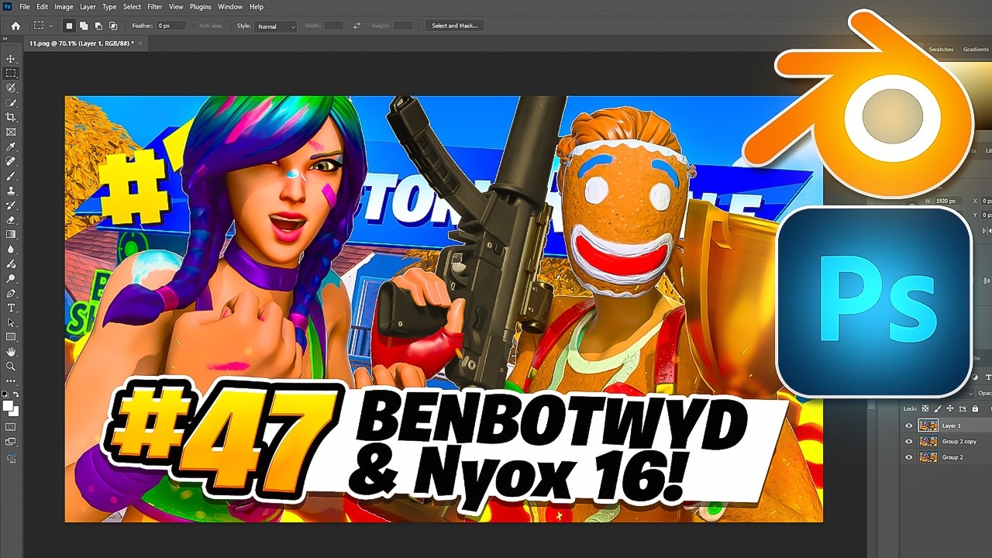The height and width of the screenshot is (558, 992).
Task: Open the Edit Toolbar three-dots menu
Action: [x=11, y=381]
